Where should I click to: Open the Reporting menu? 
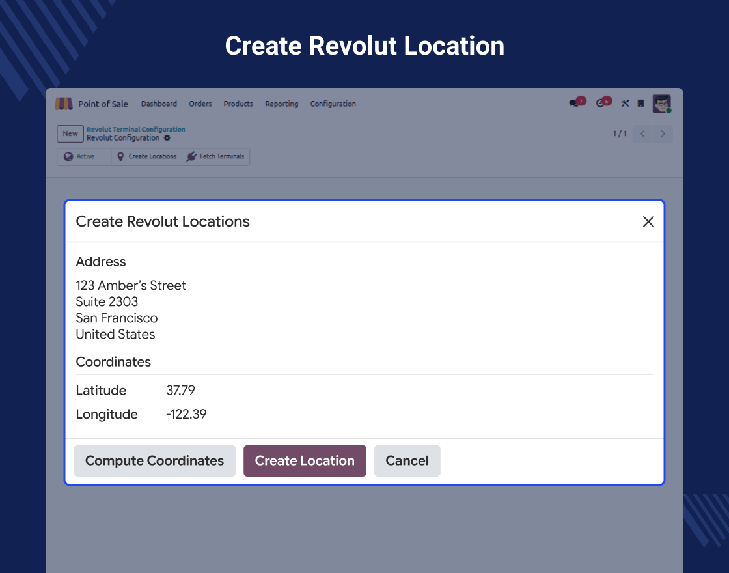pos(282,104)
